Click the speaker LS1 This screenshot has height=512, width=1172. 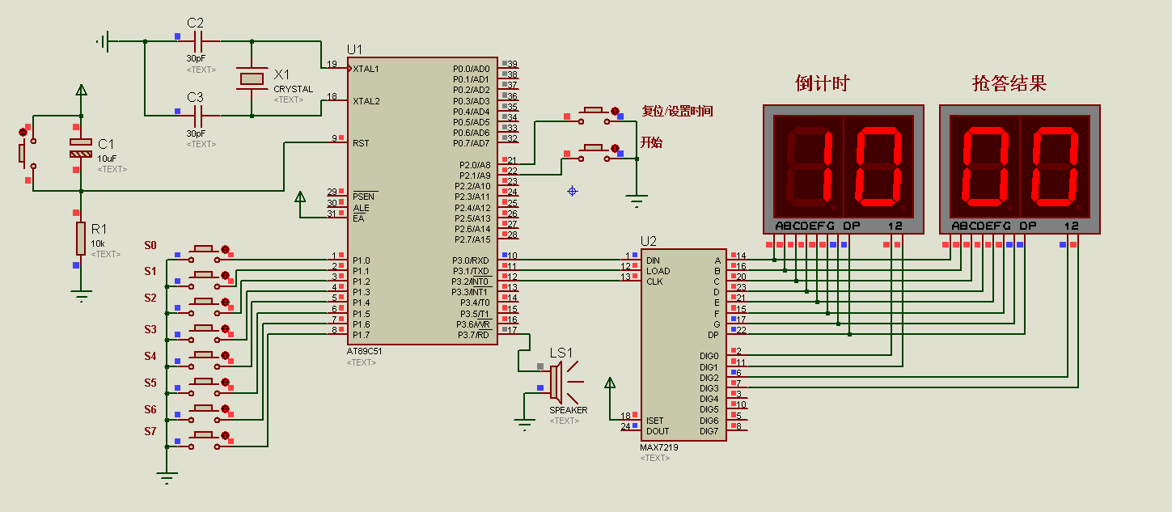click(x=561, y=382)
